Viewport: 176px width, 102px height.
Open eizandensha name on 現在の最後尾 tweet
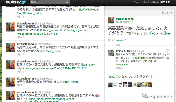coord(25,24)
